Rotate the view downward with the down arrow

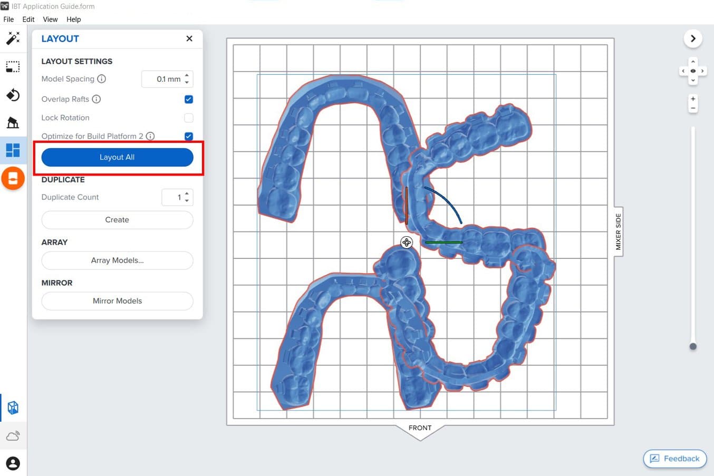[693, 80]
